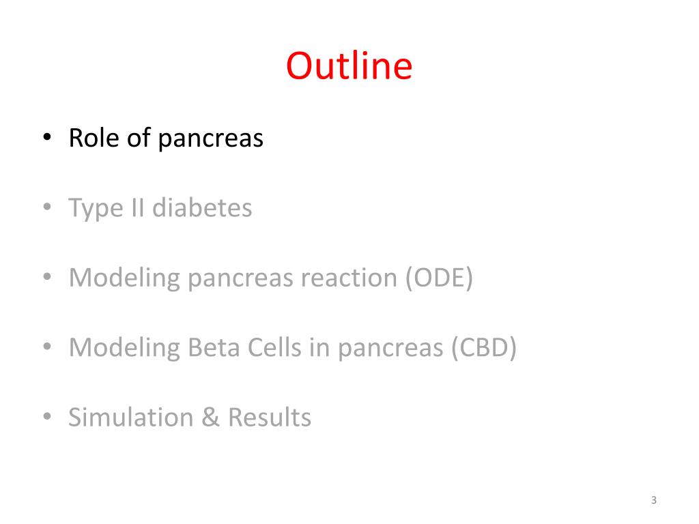This screenshot has width=699, height=524.
Task: Click the slide number 3
Action: pos(653,500)
